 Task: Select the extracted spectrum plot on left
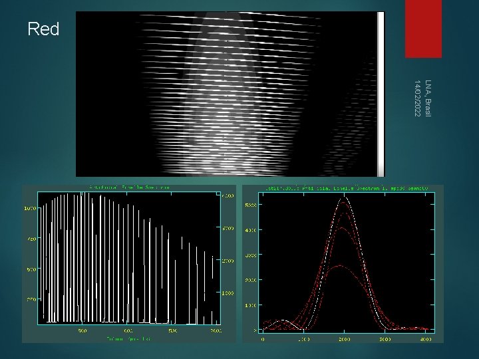pyautogui.click(x=129, y=263)
